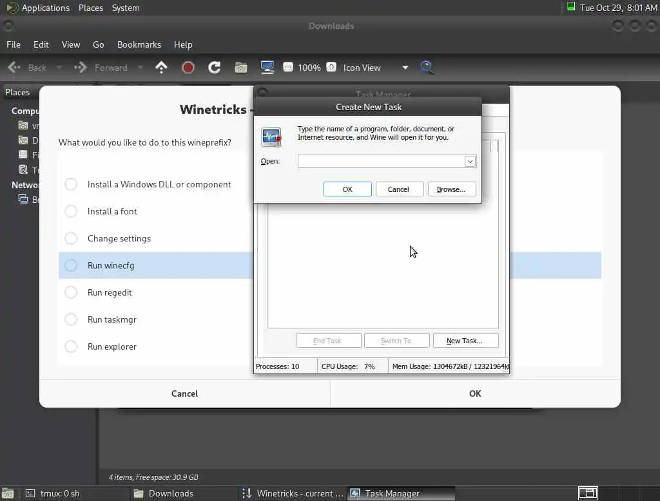Click the Back arrow icon in file manager toolbar
The width and height of the screenshot is (660, 501).
[x=14, y=68]
